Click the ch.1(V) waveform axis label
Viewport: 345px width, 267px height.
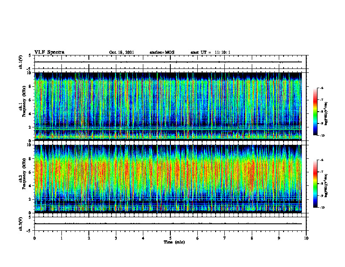pos(20,62)
